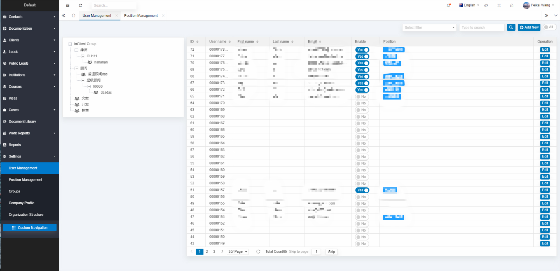This screenshot has width=560, height=271.
Task: Edit the user with ID 72
Action: tap(545, 50)
